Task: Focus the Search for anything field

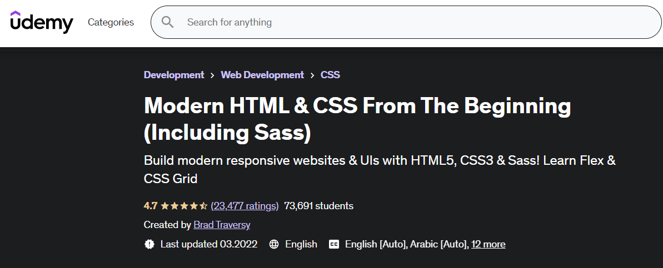Action: [406, 22]
